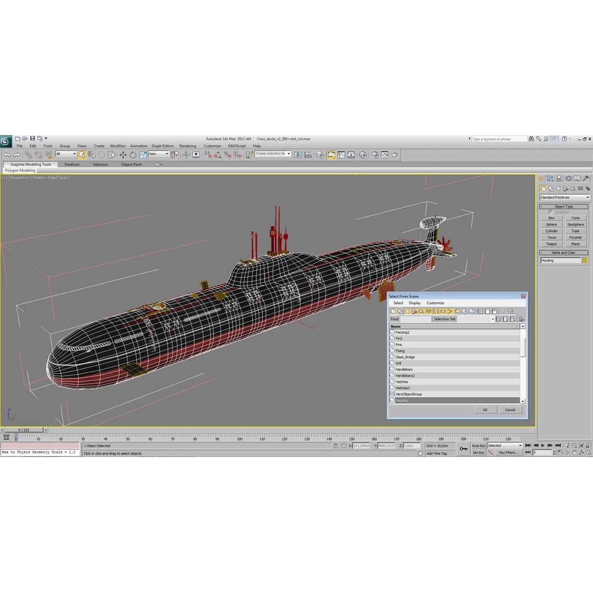Toggle Display Lights filter in Select From Scene
Screen dimensions: 593x593
[x=407, y=311]
